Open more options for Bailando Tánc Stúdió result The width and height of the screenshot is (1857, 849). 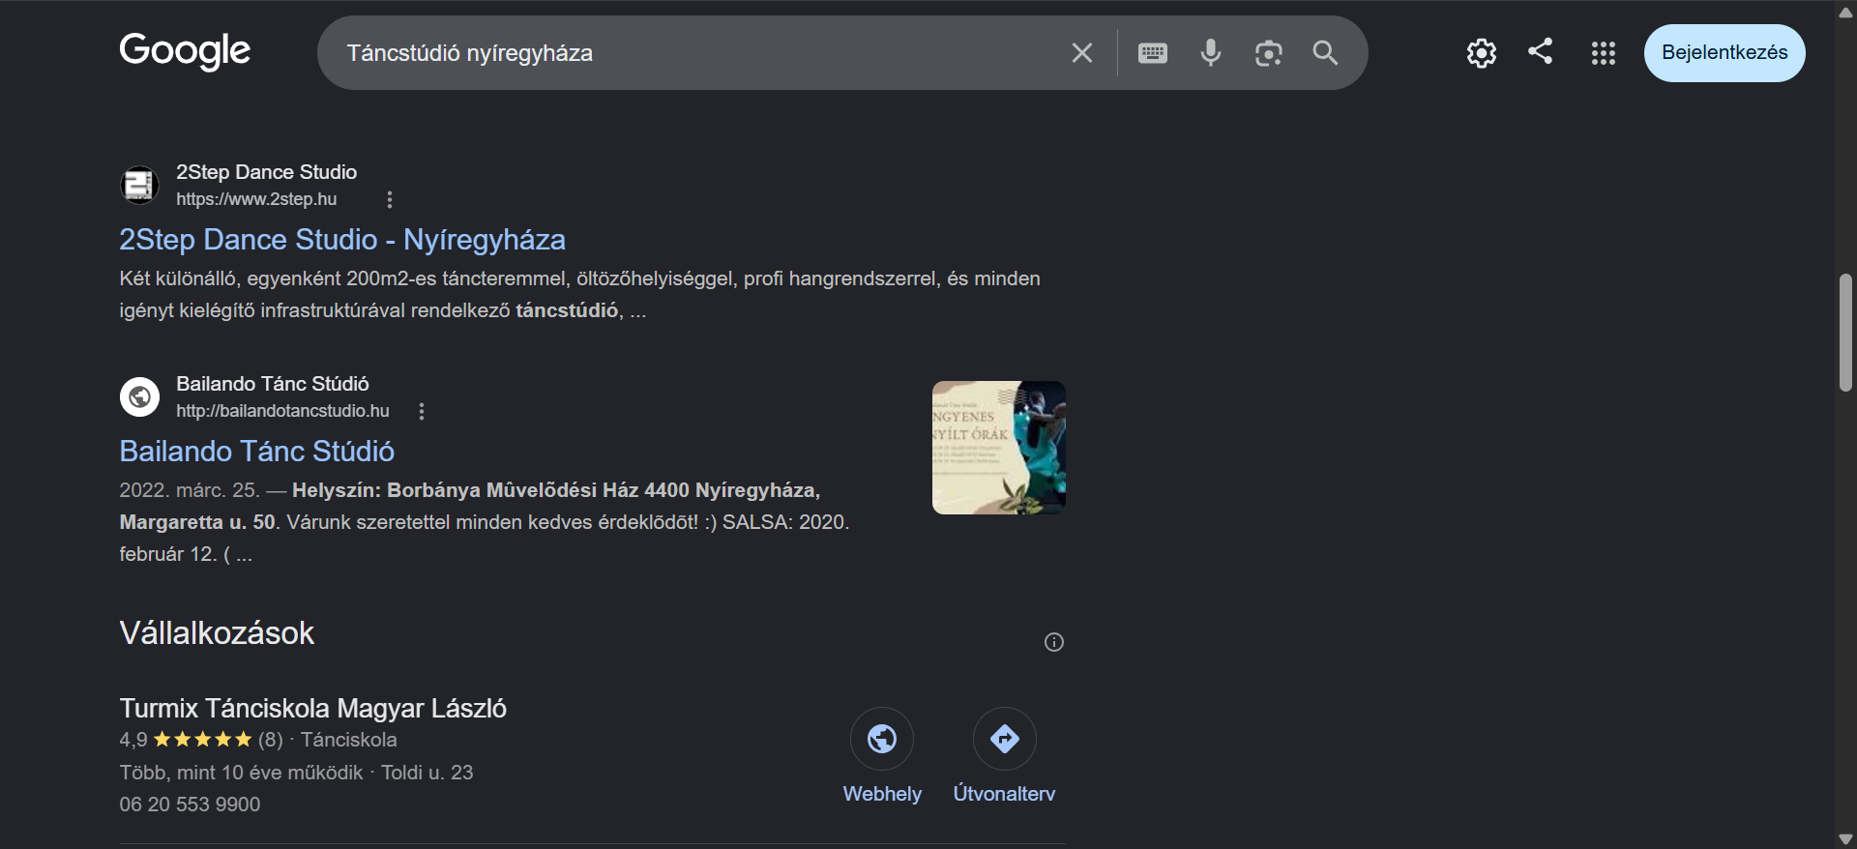(422, 411)
